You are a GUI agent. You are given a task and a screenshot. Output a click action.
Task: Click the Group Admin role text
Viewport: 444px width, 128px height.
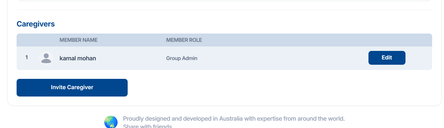click(x=182, y=58)
